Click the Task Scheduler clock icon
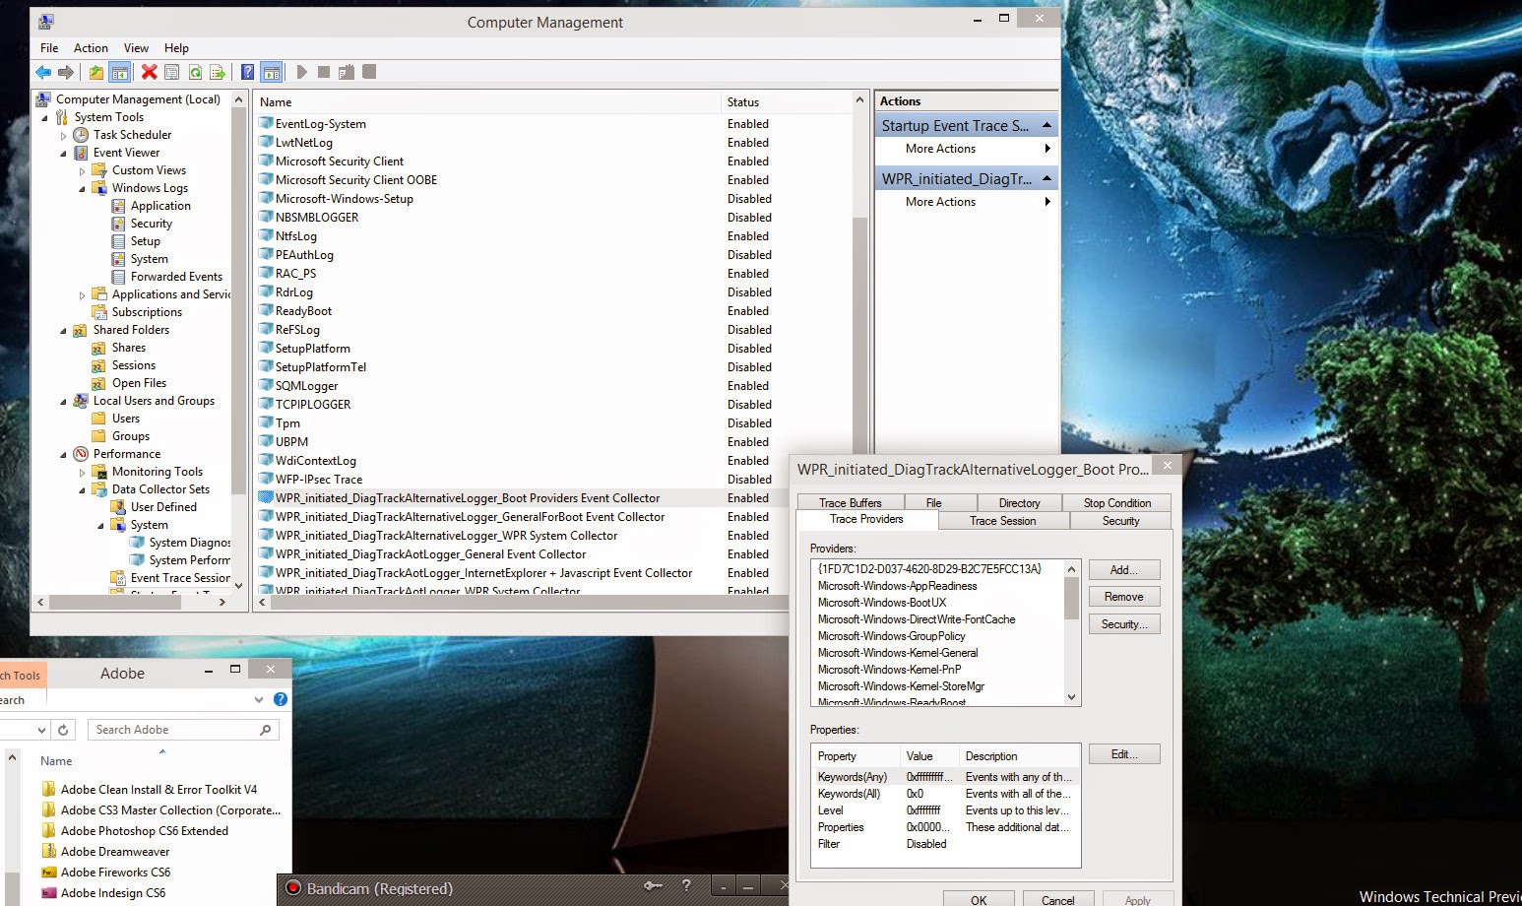Image resolution: width=1522 pixels, height=906 pixels. pyautogui.click(x=81, y=135)
